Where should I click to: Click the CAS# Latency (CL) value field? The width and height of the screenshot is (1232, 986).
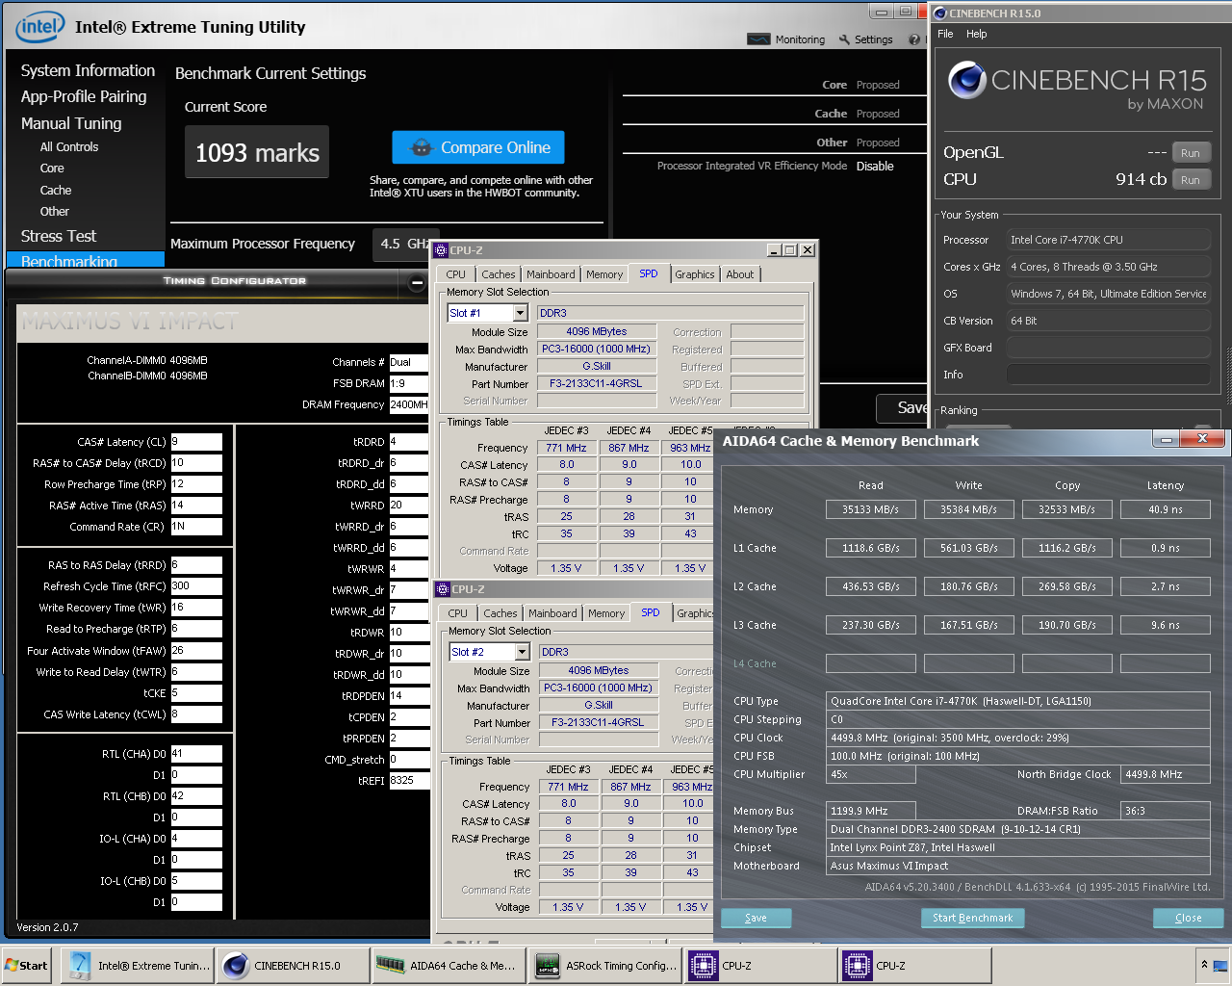(196, 442)
